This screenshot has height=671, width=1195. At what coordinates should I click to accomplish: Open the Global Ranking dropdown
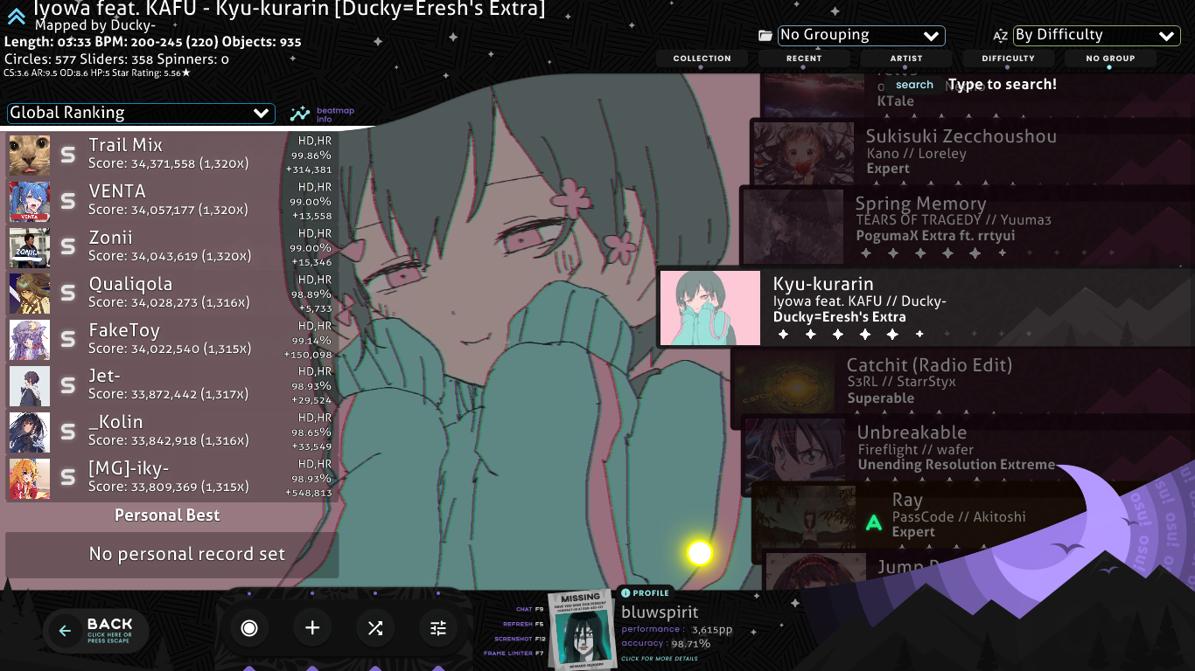click(141, 114)
